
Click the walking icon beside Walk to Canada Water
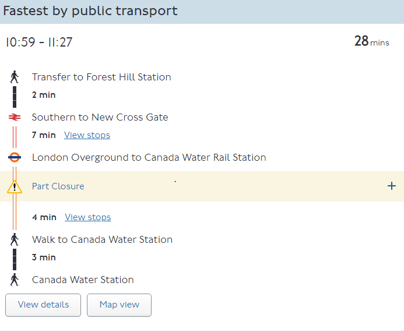click(15, 239)
